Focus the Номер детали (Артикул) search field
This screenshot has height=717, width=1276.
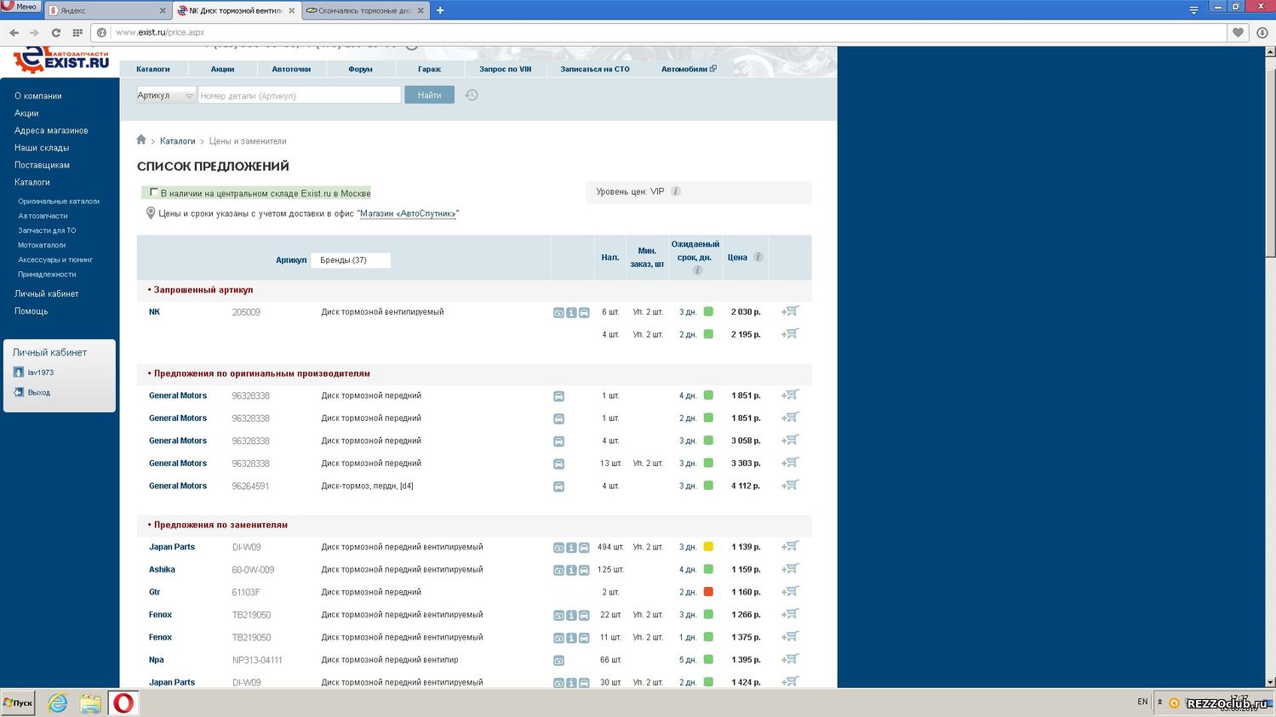click(x=300, y=95)
